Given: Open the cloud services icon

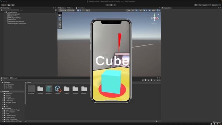Looking at the screenshot, I should click(9, 5).
